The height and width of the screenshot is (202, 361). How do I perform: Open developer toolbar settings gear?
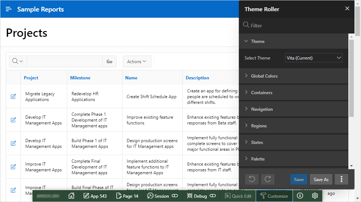[x=315, y=196]
